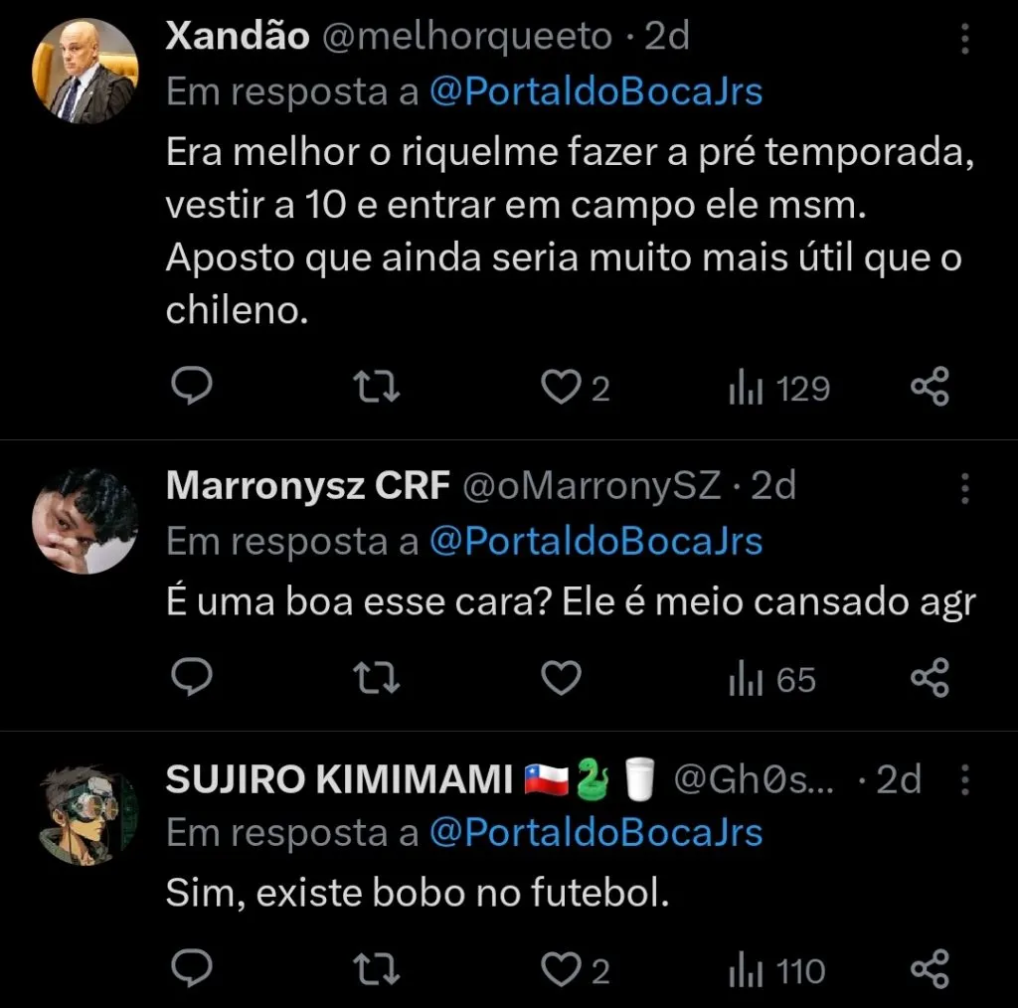This screenshot has width=1018, height=1008.
Task: Open the reply icon on Xandão's tweet
Action: point(192,388)
